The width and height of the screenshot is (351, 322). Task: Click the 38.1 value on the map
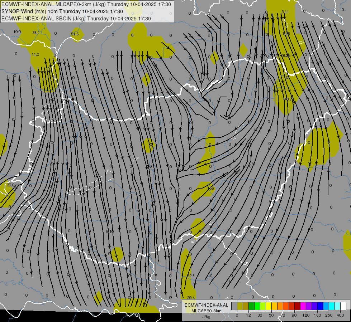(x=36, y=33)
